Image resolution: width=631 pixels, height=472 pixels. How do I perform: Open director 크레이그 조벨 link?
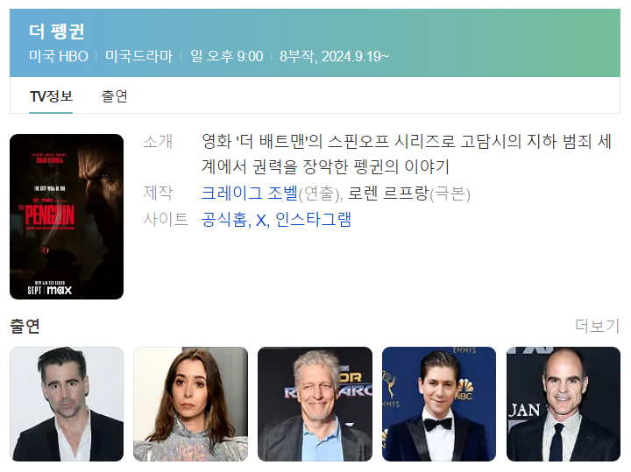click(x=250, y=194)
